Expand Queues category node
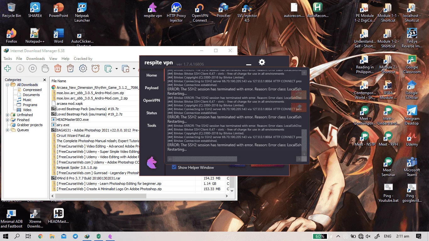 (8, 130)
